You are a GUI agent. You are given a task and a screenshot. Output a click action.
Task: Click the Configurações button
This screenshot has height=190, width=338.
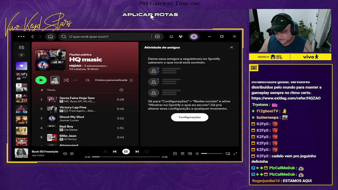point(190,117)
